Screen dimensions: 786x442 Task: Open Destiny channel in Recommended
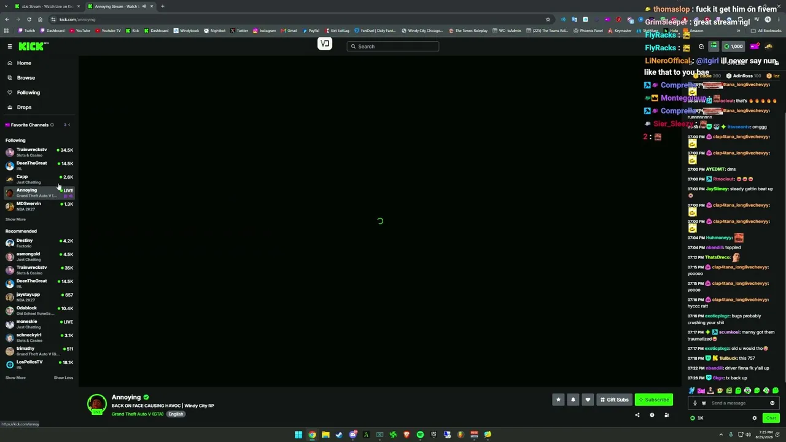click(x=39, y=242)
